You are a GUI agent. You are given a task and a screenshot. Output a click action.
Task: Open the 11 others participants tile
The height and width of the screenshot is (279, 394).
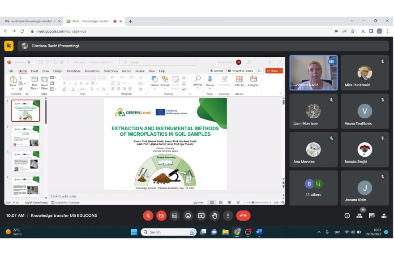[x=313, y=188]
